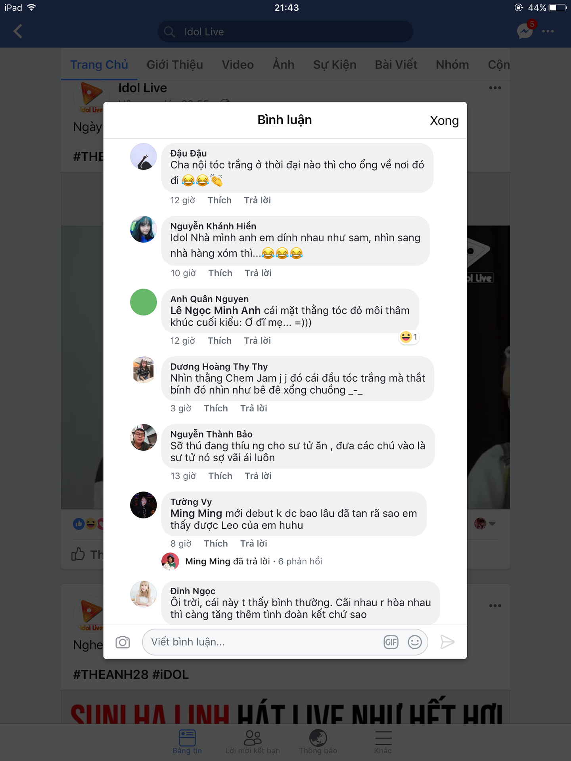Open the second post's three-dots menu
This screenshot has width=571, height=761.
coord(495,606)
